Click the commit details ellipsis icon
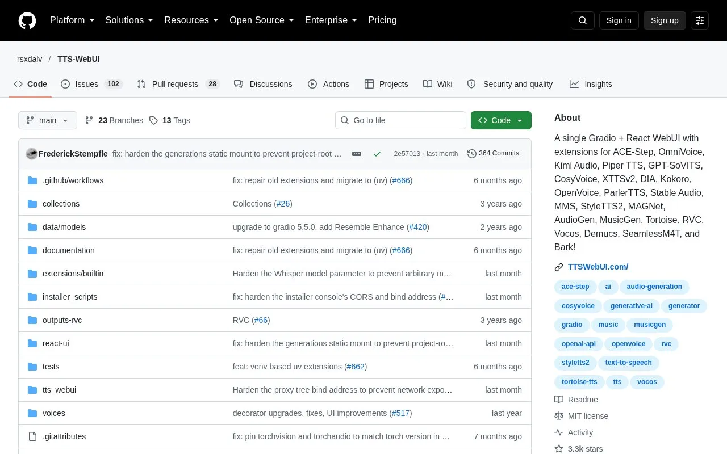 357,154
